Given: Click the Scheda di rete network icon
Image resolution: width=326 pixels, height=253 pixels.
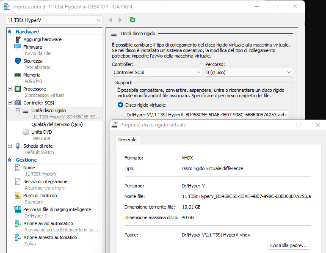Looking at the screenshot, I should 18,146.
